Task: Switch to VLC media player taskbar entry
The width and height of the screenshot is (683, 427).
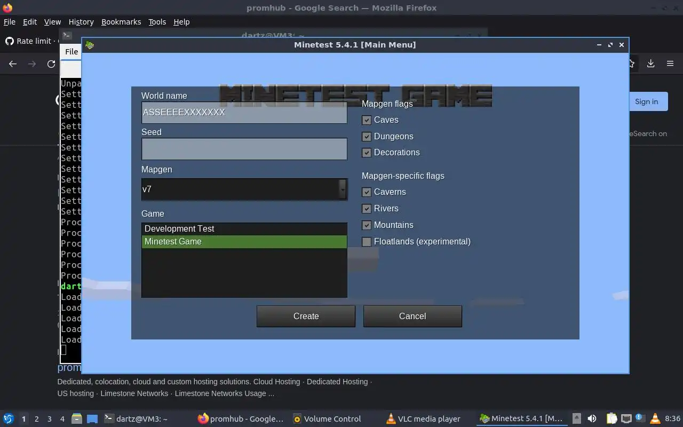Action: click(x=424, y=418)
